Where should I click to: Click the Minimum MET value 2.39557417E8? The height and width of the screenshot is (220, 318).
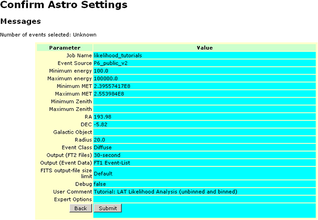[112, 86]
